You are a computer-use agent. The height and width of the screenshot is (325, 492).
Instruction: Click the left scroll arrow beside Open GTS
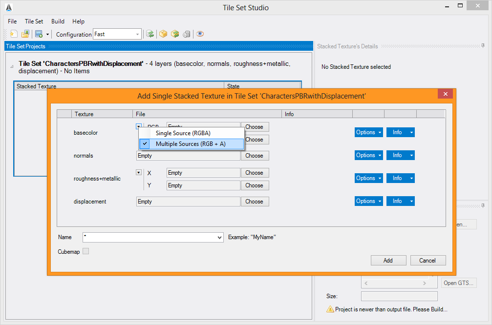(x=366, y=284)
